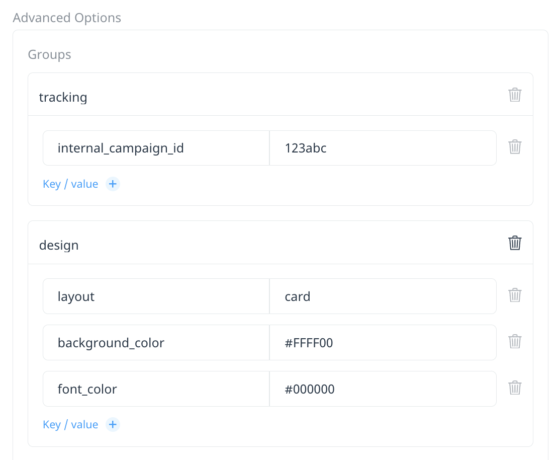Add Key / value link under tracking
Screen dimensions: 559x460
click(70, 184)
